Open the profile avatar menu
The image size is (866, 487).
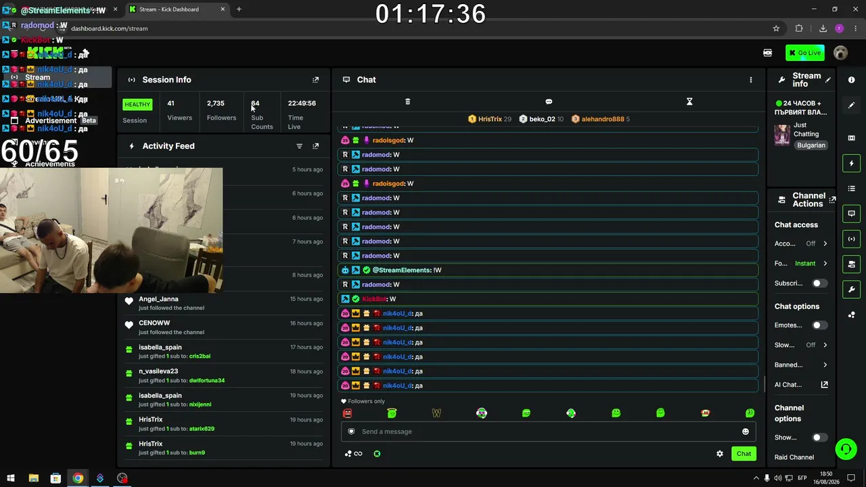tap(840, 53)
